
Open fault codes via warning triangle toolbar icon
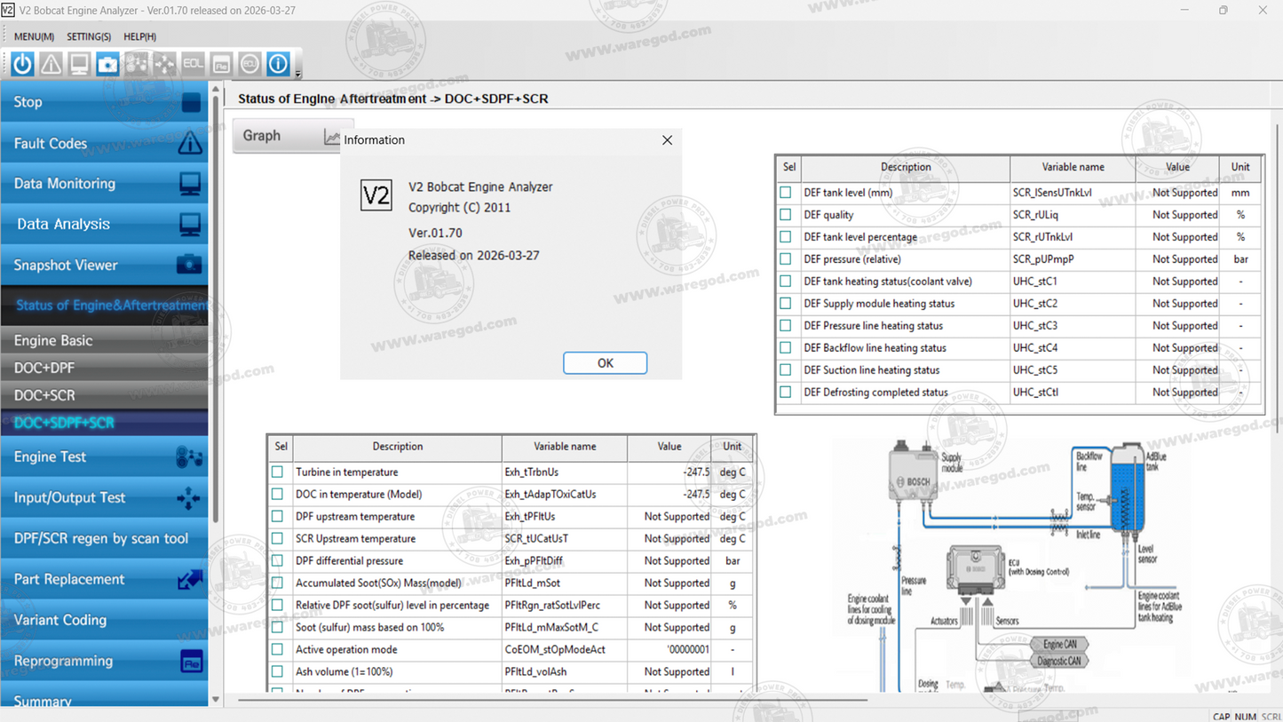tap(51, 64)
